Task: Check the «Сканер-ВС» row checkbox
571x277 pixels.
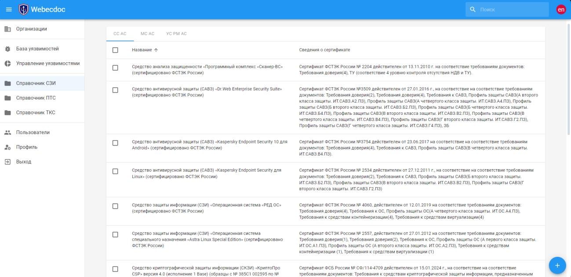Action: 115,67
